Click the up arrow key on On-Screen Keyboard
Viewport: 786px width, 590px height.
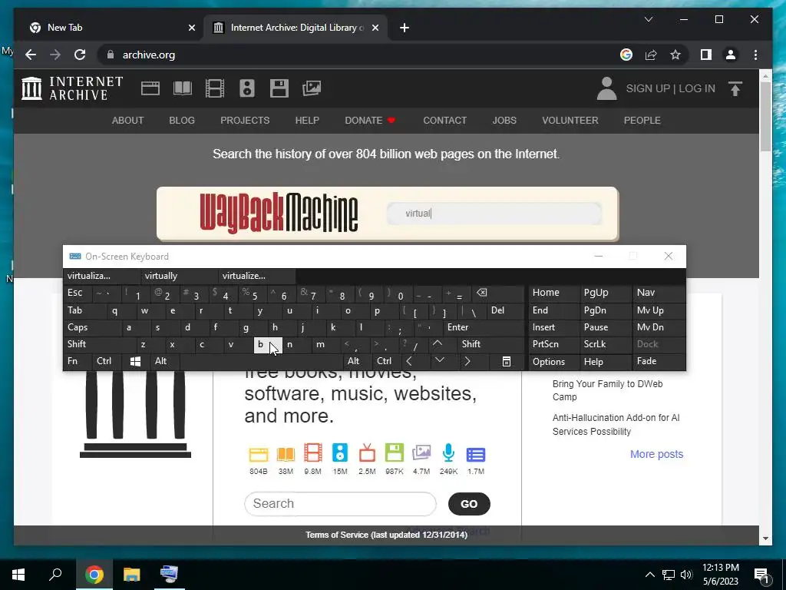pos(438,343)
